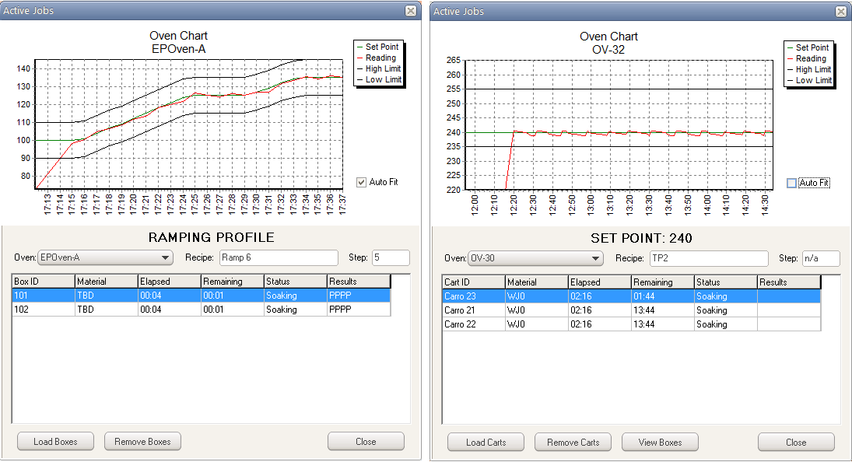Viewport: 852px width, 462px height.
Task: Enable Auto Fit on OV-32 chart
Action: [x=792, y=183]
